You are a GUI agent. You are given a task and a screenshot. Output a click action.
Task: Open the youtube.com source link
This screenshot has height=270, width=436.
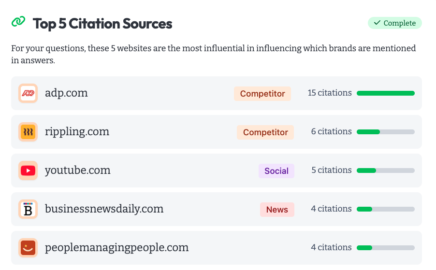77,171
